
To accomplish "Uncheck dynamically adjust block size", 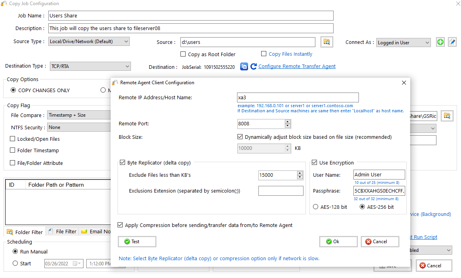I will 240,137.
